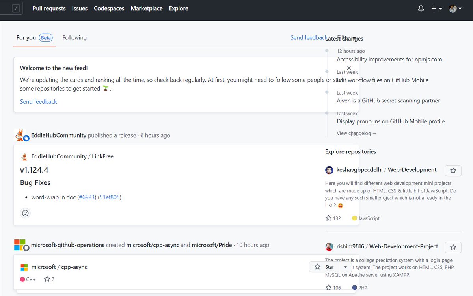The height and width of the screenshot is (296, 473).
Task: Star the microsoft/cpp-async repository
Action: tap(324, 267)
